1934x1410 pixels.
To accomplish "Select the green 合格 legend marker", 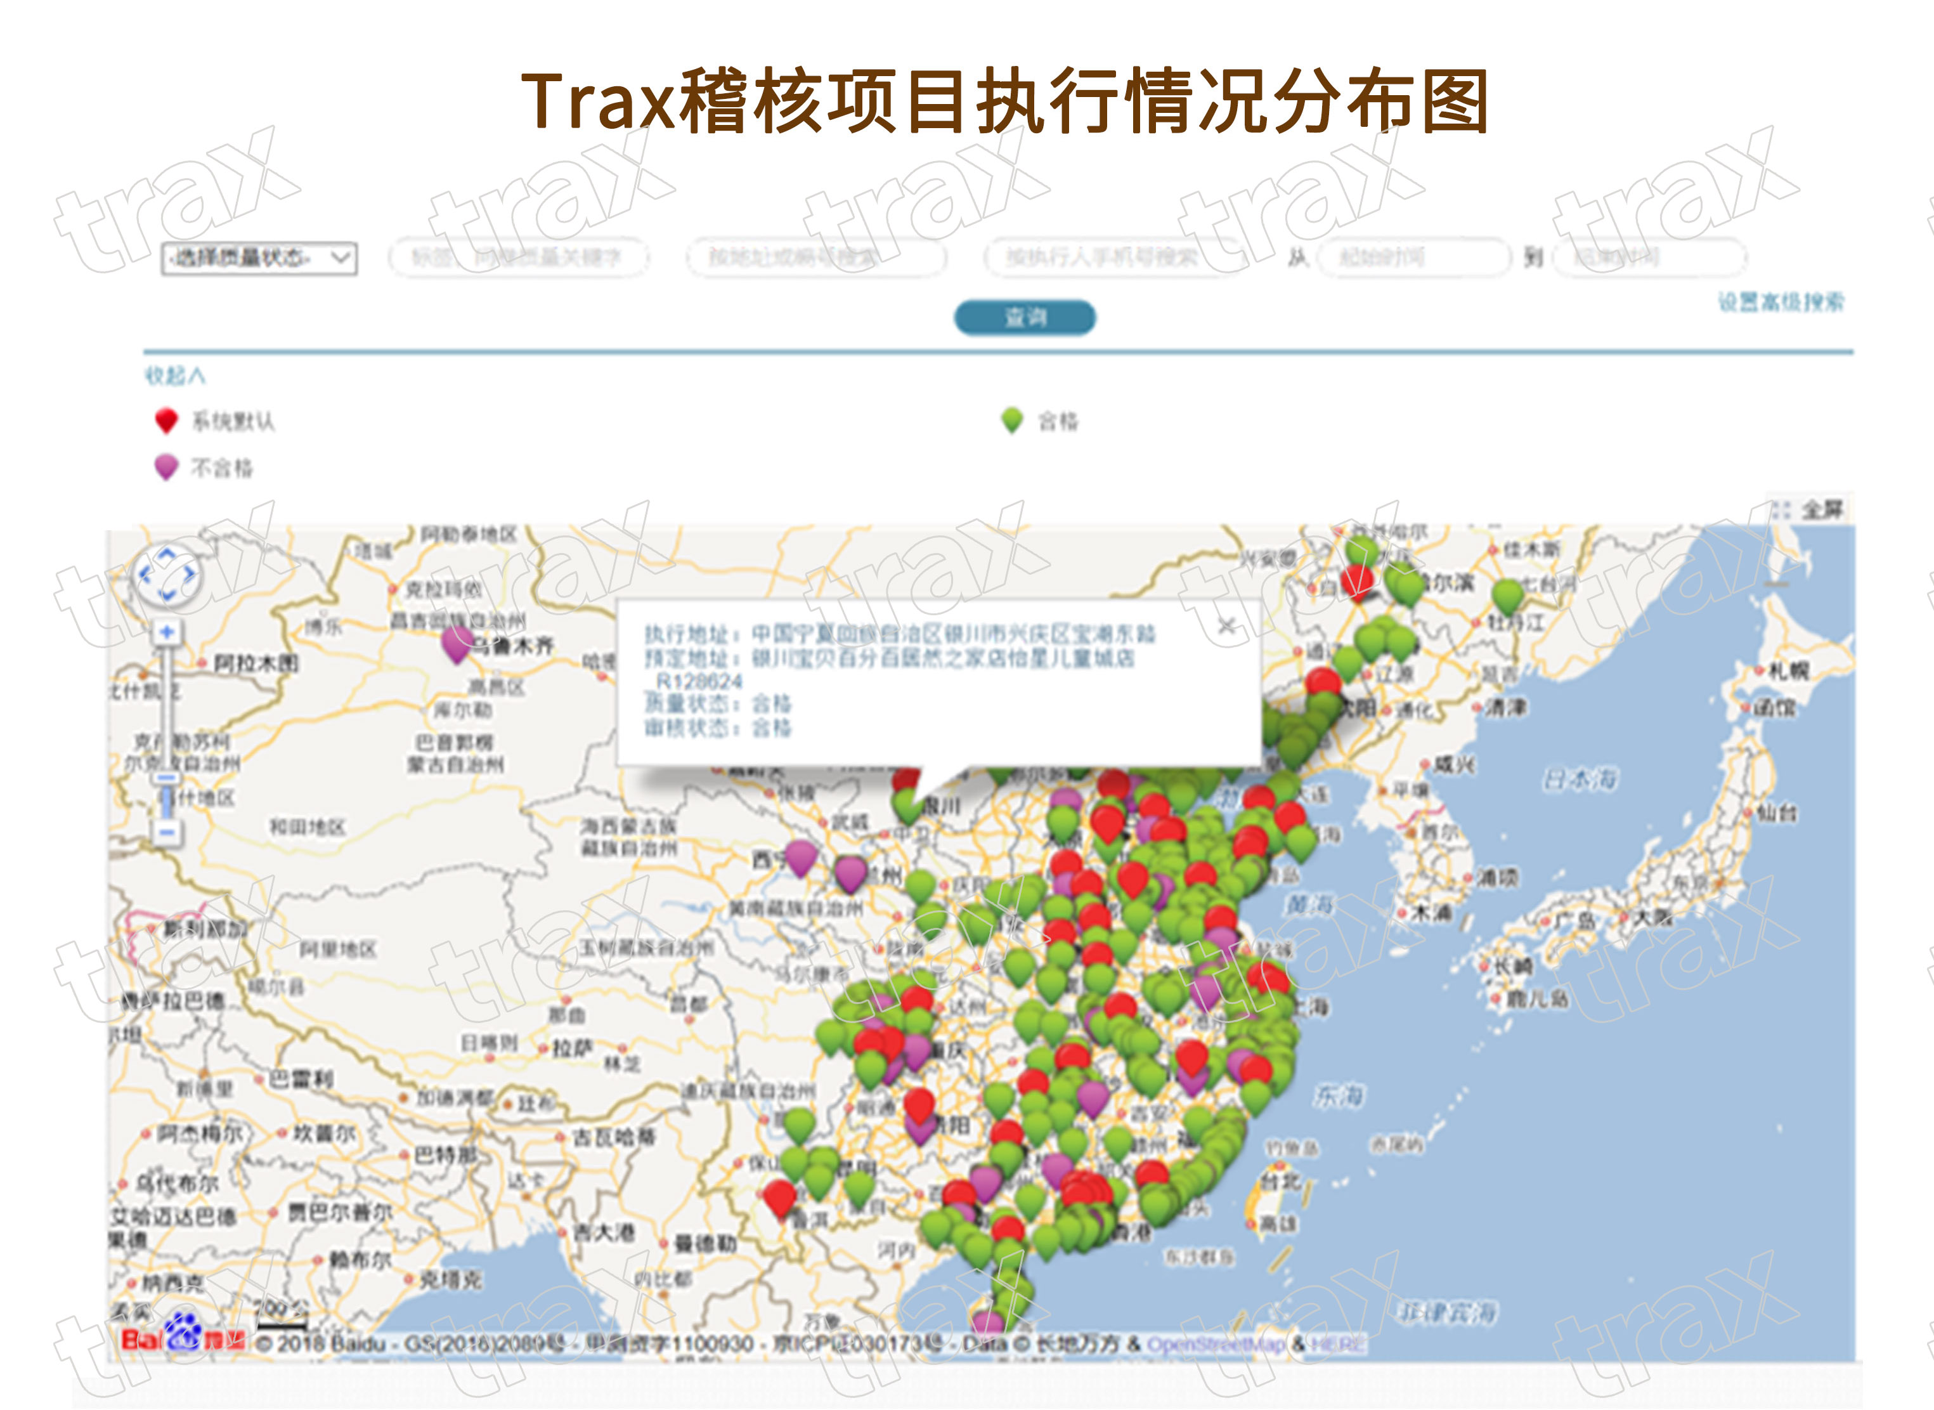I will pos(1012,420).
